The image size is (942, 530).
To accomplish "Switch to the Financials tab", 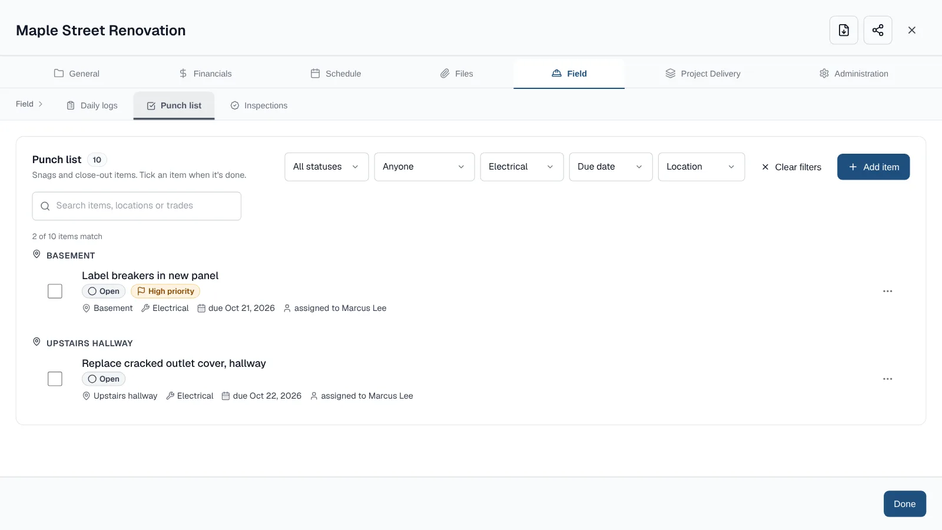I will 205,74.
